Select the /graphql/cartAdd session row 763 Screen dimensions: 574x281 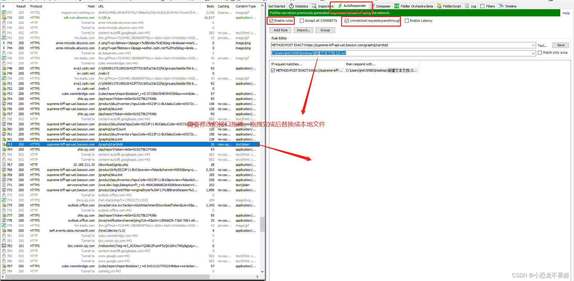(131, 144)
